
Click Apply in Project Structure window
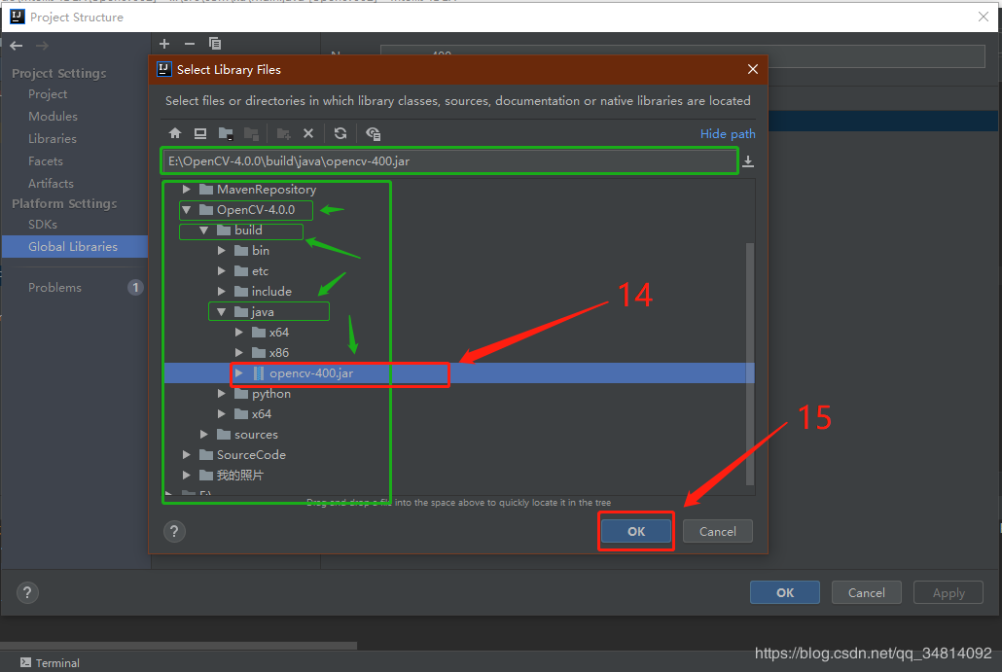pos(948,592)
